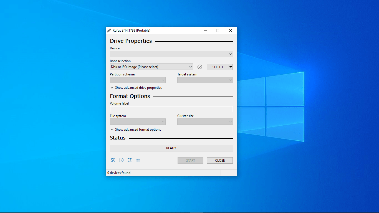Click inside the Volume label field
The height and width of the screenshot is (213, 379).
point(171,109)
